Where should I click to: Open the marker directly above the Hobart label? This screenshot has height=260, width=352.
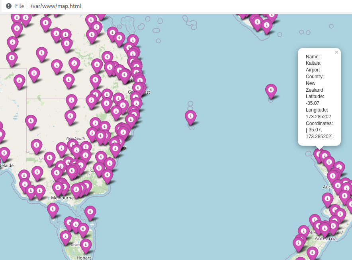[x=86, y=247]
